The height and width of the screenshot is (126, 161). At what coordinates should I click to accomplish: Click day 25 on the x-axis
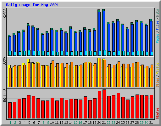123,123
